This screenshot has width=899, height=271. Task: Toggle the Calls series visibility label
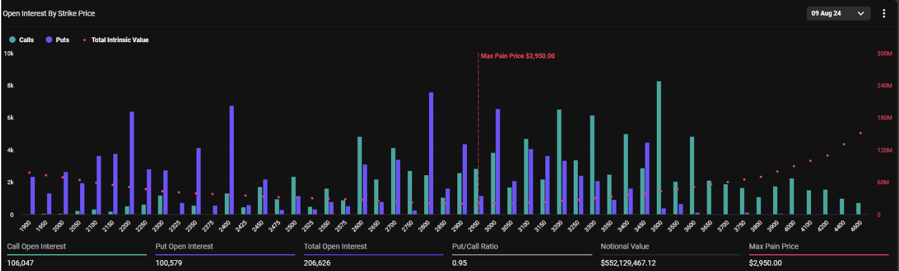coord(27,40)
